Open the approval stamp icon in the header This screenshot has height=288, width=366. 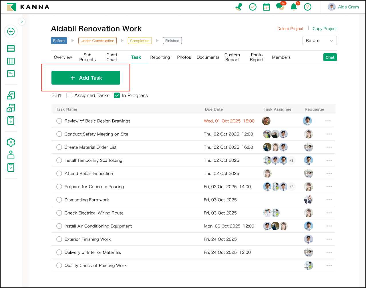coord(239,7)
